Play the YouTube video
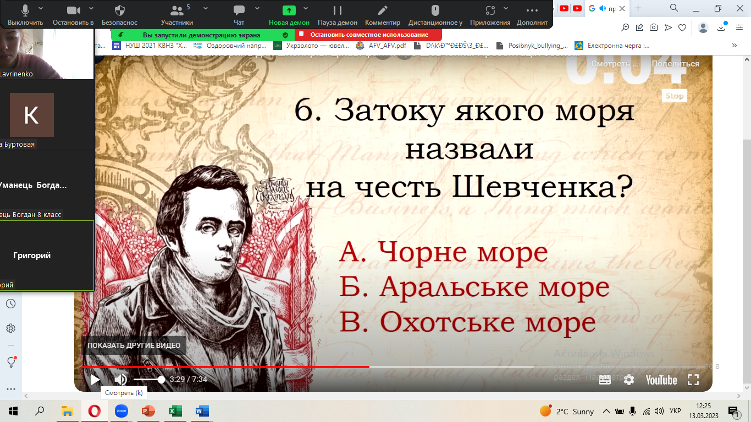 95,380
